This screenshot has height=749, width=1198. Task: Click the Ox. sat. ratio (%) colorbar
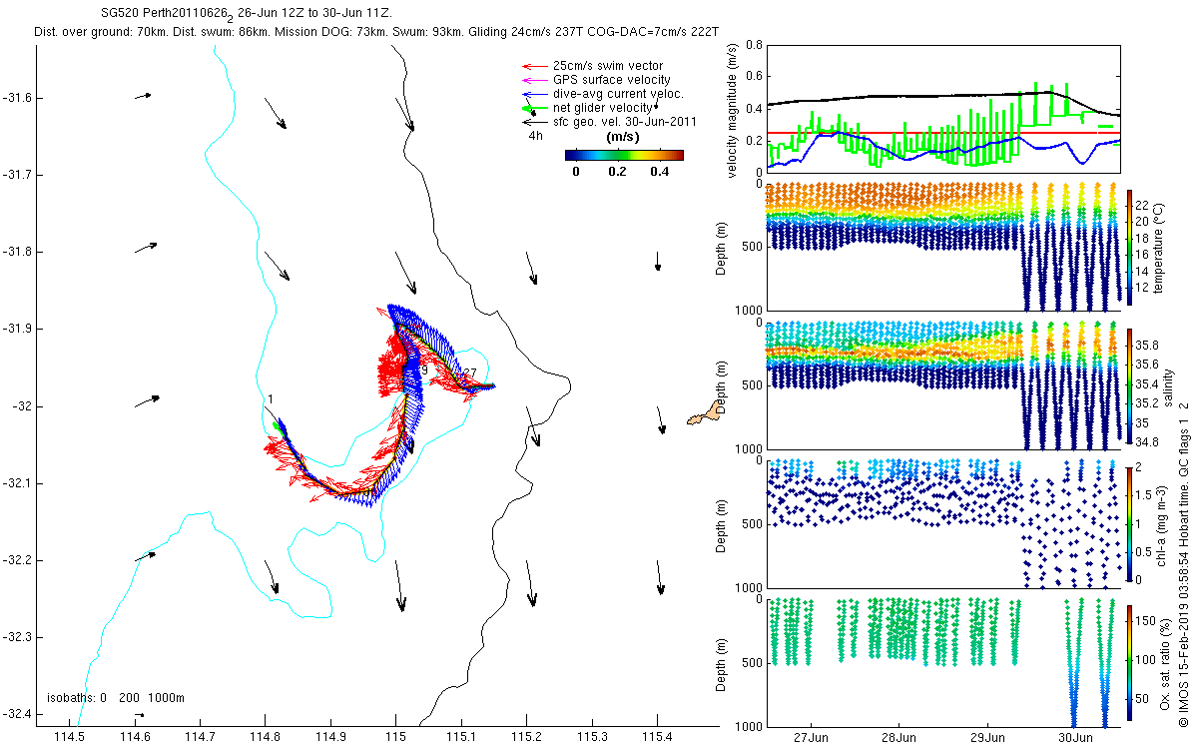click(1129, 661)
